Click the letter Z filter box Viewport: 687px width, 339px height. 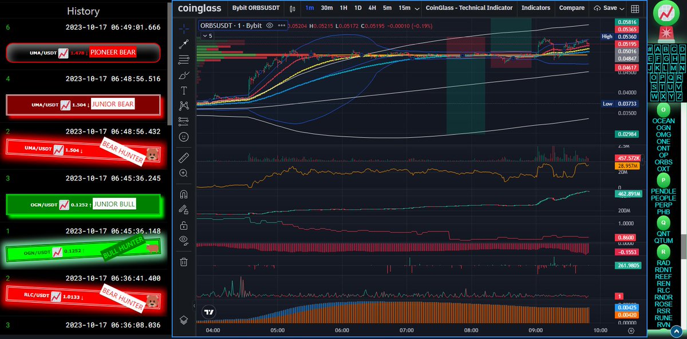point(679,96)
